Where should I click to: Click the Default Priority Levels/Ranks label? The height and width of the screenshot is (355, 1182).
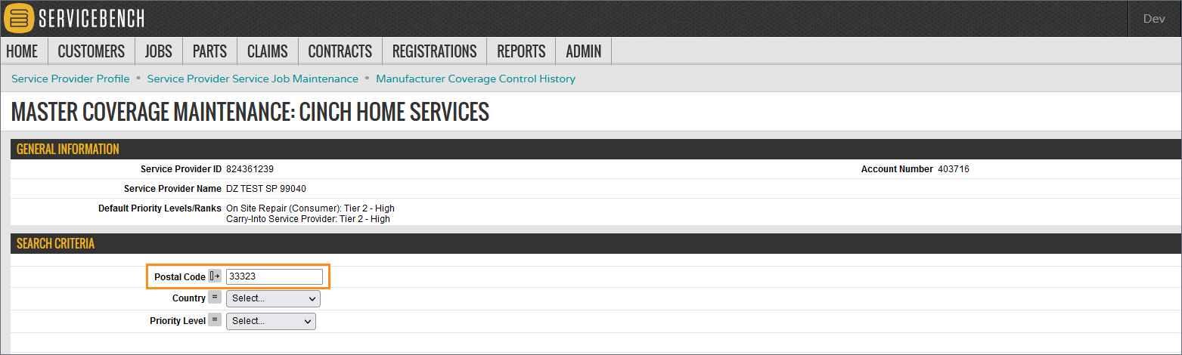[160, 208]
